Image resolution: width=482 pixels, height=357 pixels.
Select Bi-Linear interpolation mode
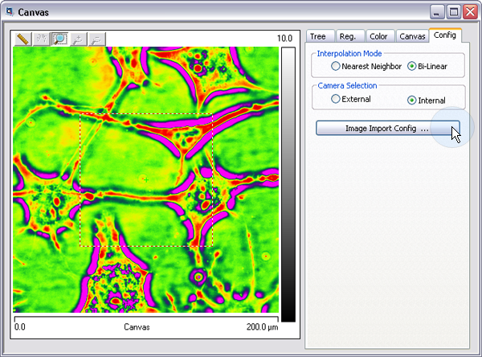point(427,66)
